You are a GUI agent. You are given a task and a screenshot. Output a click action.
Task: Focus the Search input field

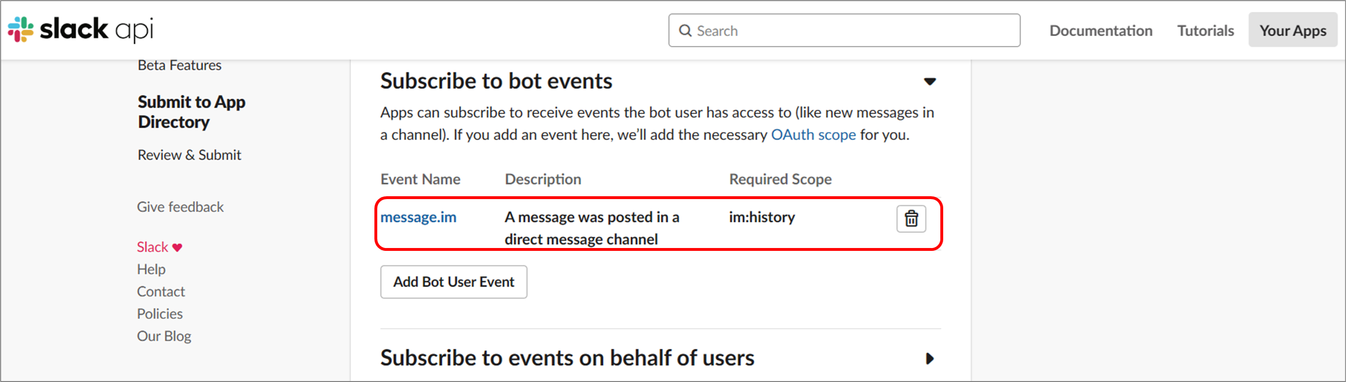[844, 30]
